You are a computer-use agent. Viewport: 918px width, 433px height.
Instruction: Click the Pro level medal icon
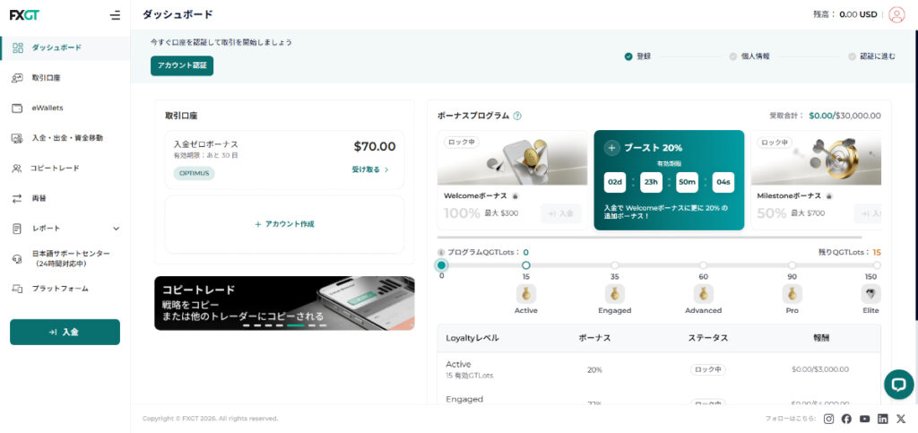[x=792, y=294]
